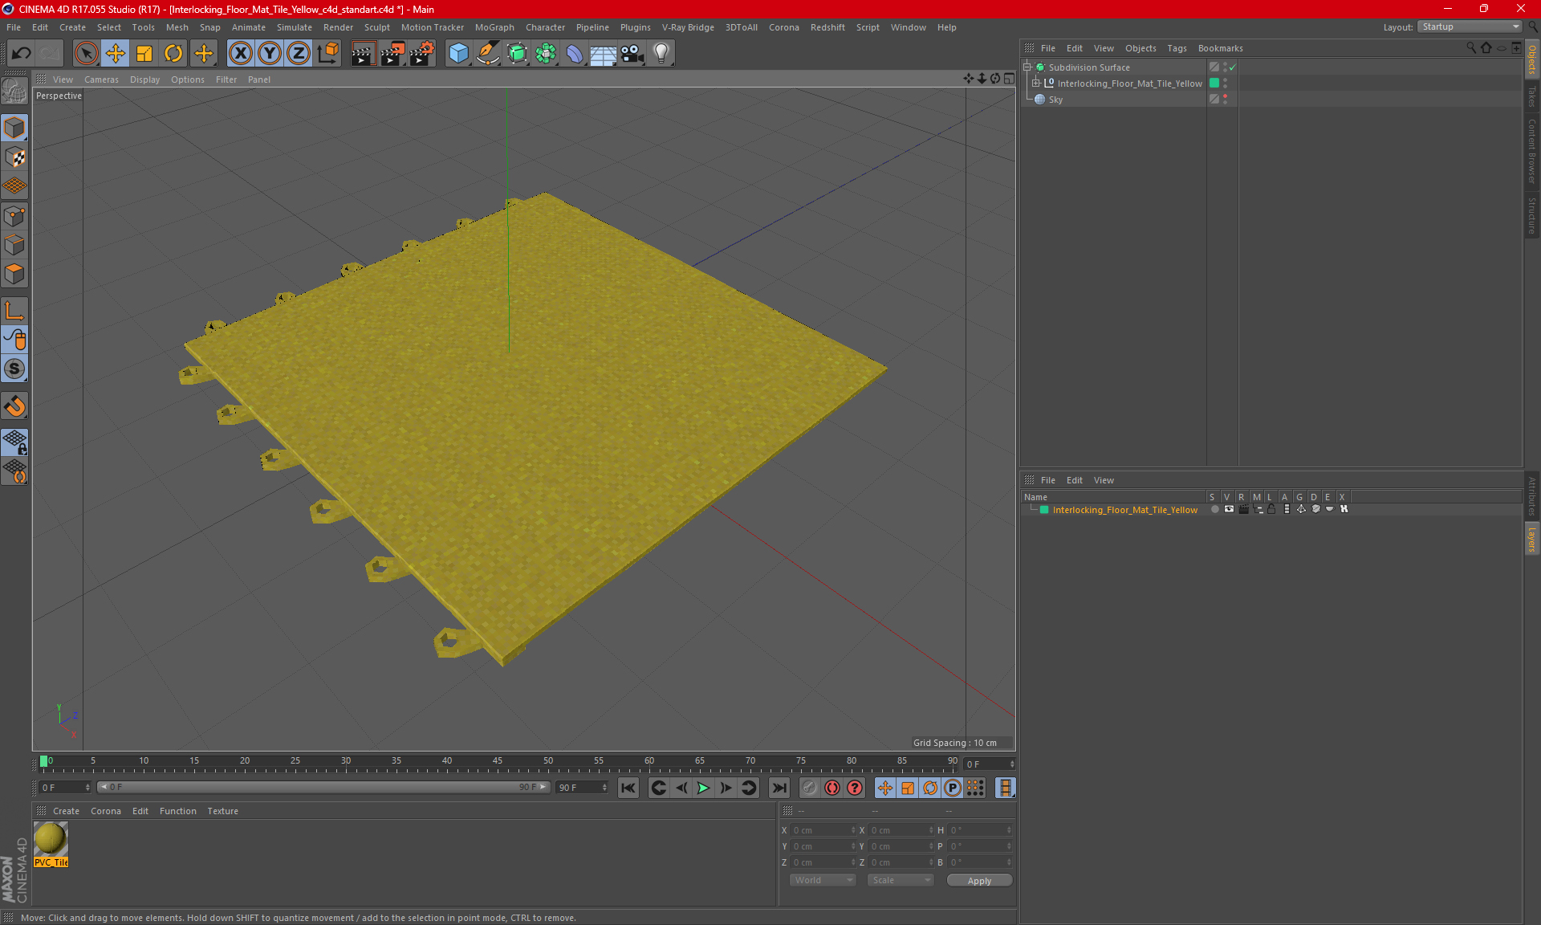This screenshot has height=925, width=1541.
Task: Click the Apply button
Action: pos(978,881)
